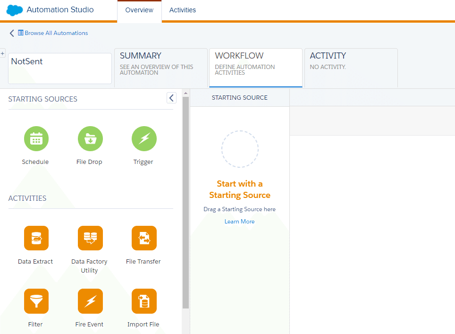Click the list icon before Browse All Automations
The height and width of the screenshot is (334, 455).
coord(21,33)
